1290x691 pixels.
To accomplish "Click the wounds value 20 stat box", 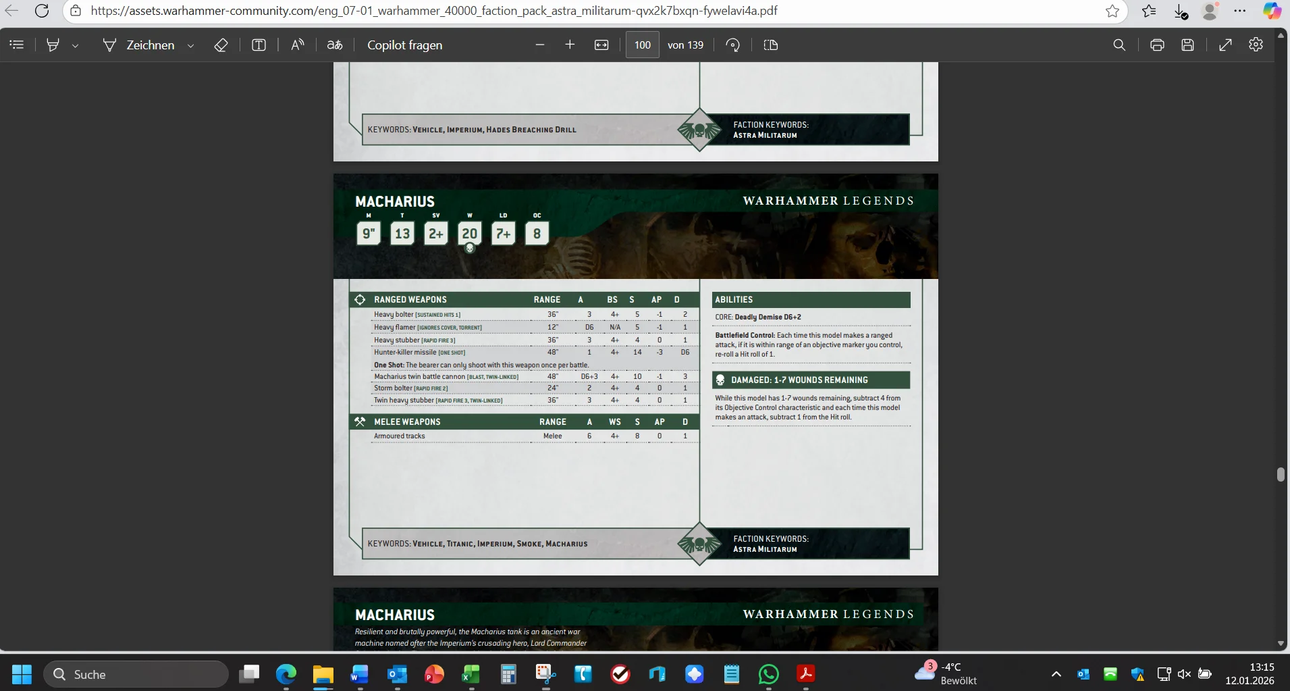I will pyautogui.click(x=470, y=233).
